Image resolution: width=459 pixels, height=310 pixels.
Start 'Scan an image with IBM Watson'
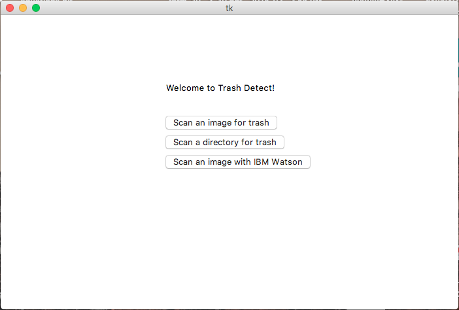tap(238, 162)
